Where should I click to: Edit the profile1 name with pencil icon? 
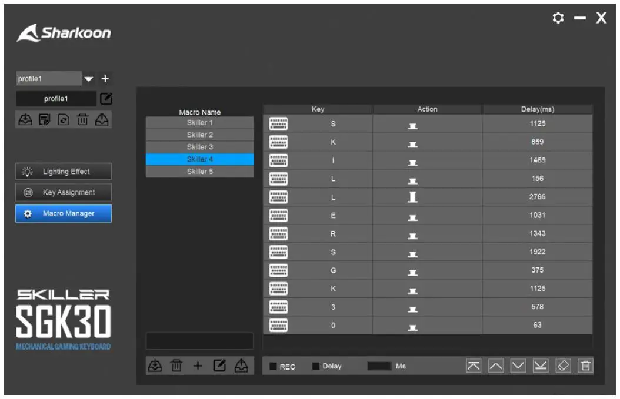[x=106, y=98]
